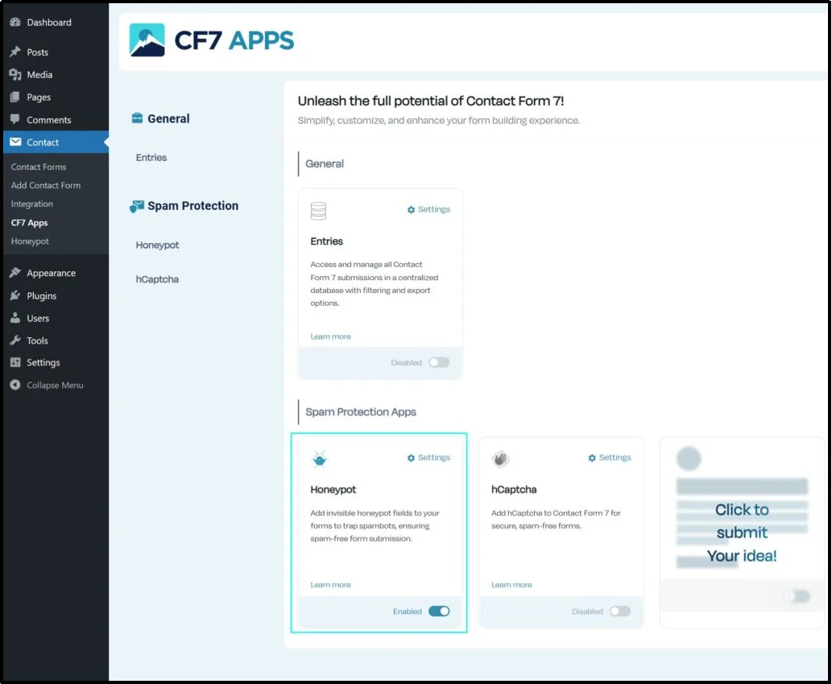This screenshot has width=832, height=684.
Task: Open Settings on the hCaptcha card
Action: [610, 457]
